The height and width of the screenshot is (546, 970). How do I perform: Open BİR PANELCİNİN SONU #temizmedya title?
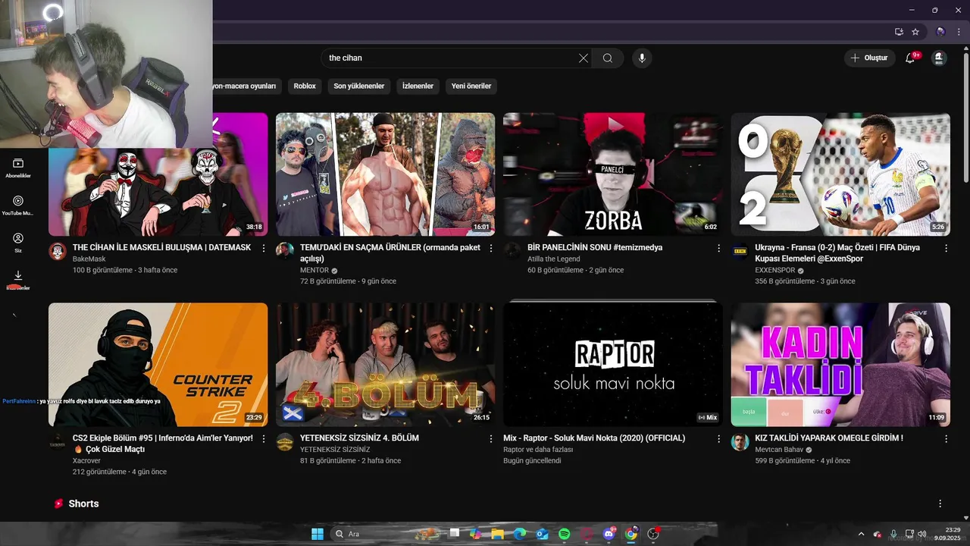click(595, 248)
